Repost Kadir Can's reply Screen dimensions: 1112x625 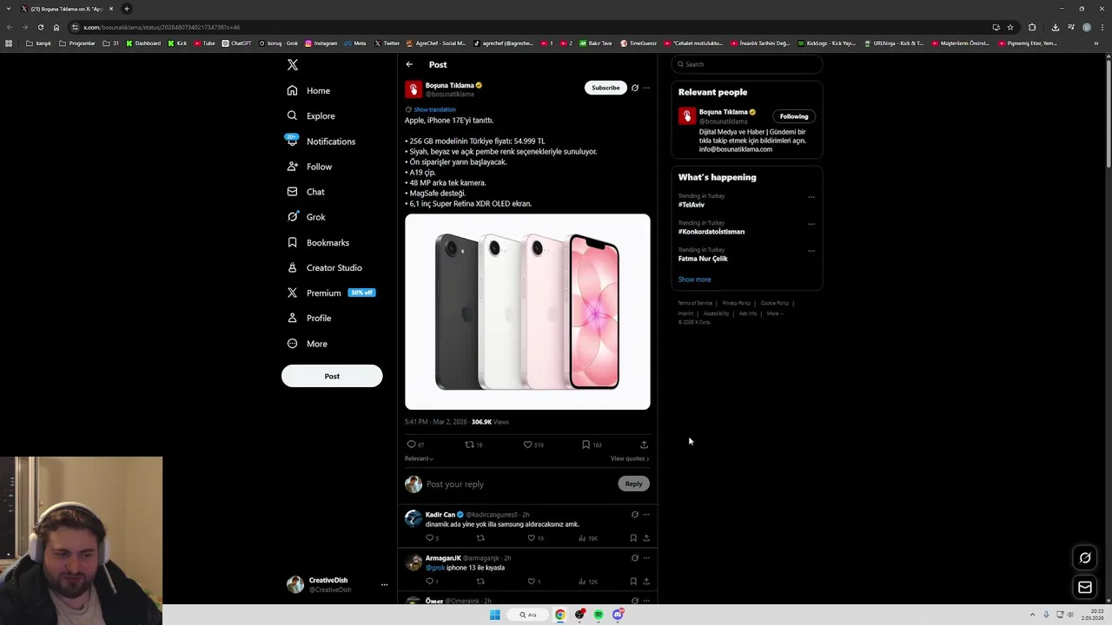coord(480,538)
